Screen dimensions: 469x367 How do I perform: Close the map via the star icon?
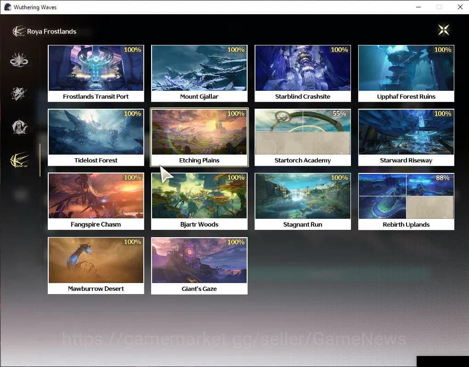pos(443,29)
